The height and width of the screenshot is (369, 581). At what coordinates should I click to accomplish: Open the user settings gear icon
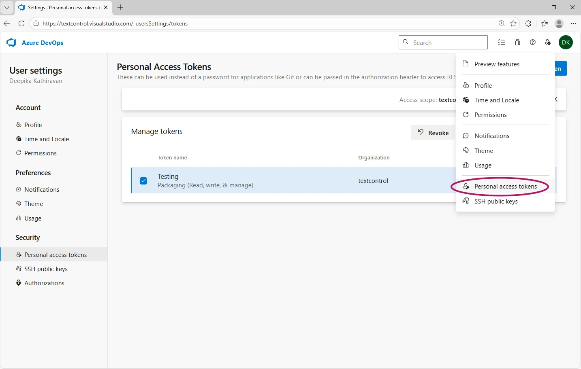pos(548,42)
